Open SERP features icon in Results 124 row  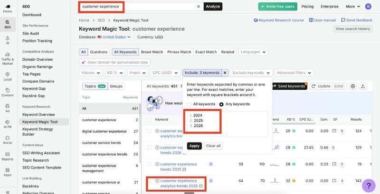pos(334,131)
